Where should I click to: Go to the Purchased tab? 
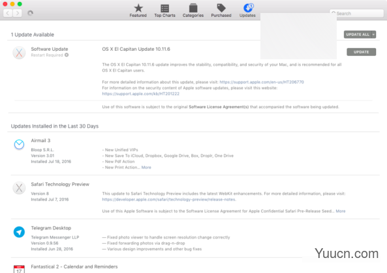(x=221, y=10)
